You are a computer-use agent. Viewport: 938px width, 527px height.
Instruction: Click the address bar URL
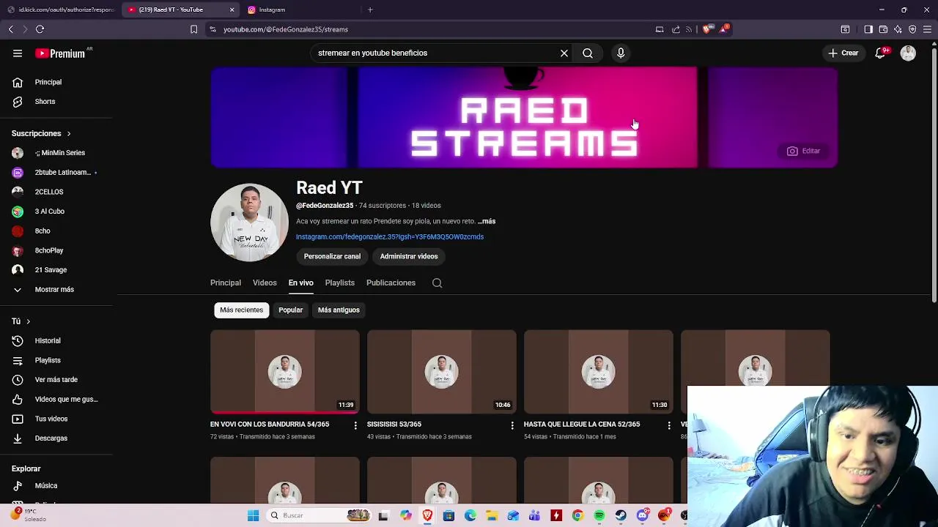(x=286, y=29)
